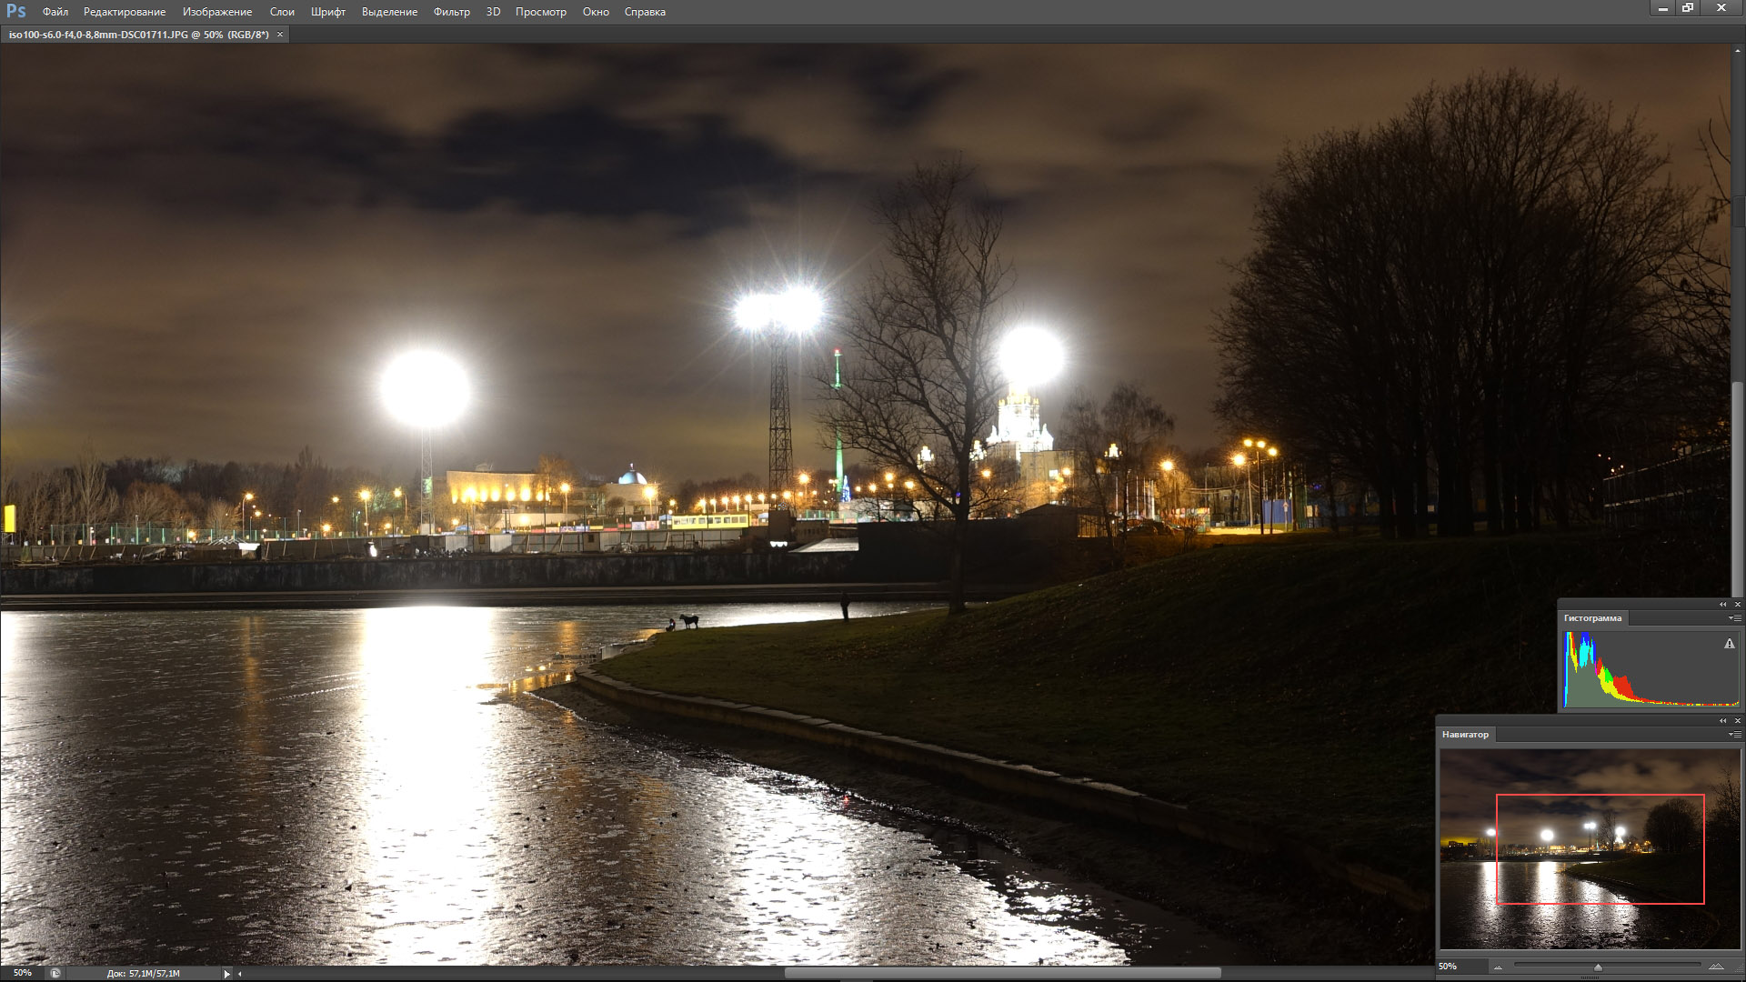This screenshot has width=1746, height=982.
Task: Open the Фильтр menu
Action: point(451,12)
